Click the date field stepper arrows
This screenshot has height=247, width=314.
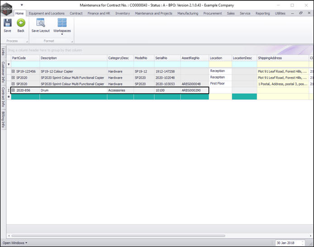(303, 243)
